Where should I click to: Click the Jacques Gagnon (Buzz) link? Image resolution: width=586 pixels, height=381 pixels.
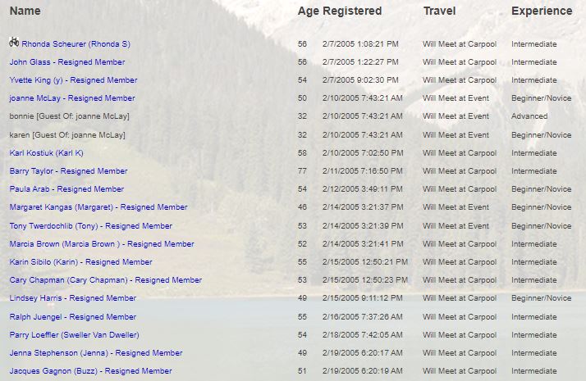pyautogui.click(x=90, y=371)
